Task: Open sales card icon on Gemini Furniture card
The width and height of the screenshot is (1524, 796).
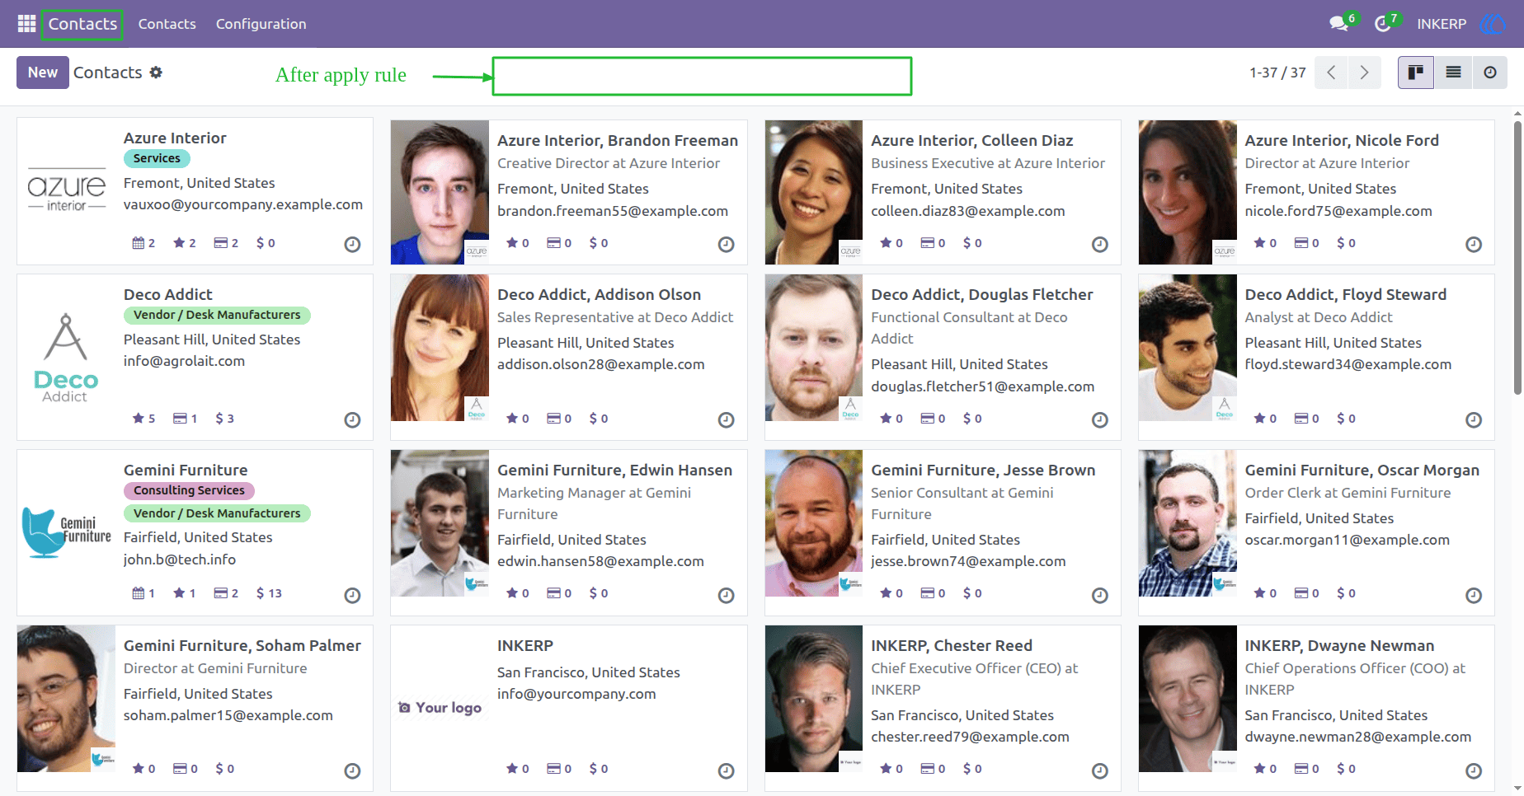Action: [x=220, y=593]
